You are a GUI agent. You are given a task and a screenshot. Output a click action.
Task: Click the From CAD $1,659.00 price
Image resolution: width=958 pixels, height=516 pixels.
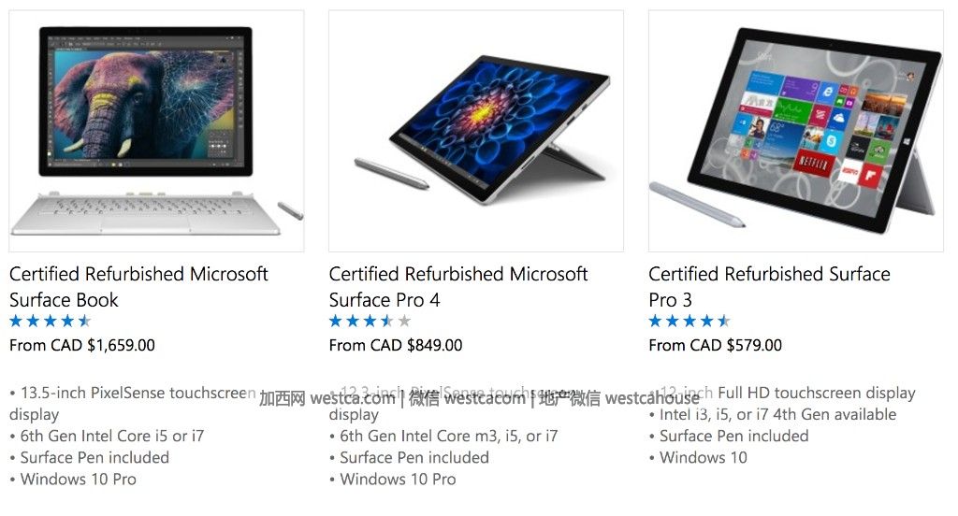tap(82, 345)
